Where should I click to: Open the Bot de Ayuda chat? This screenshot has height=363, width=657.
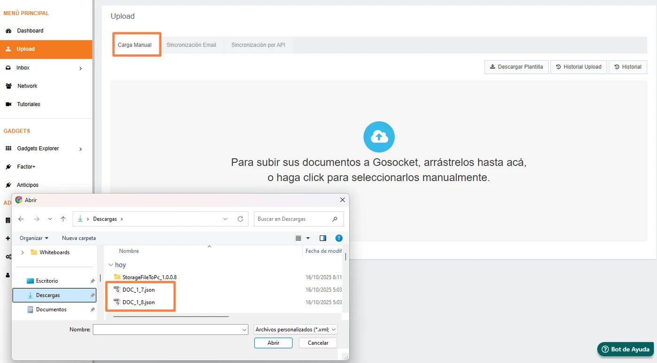click(626, 349)
